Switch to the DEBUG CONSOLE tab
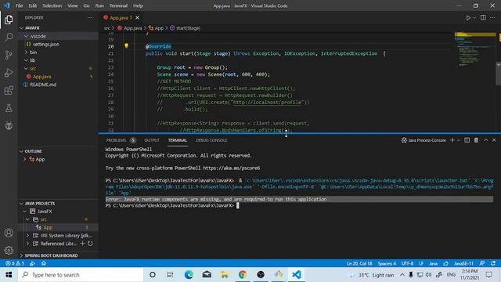This screenshot has height=282, width=501. (x=211, y=140)
